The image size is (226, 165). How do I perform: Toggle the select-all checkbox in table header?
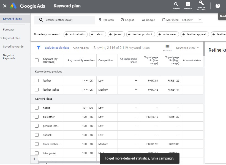pos(37,60)
